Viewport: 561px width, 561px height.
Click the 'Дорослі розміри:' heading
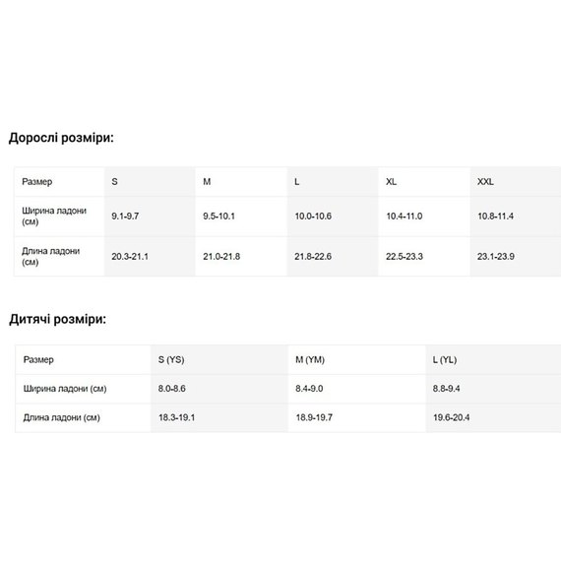(x=61, y=138)
